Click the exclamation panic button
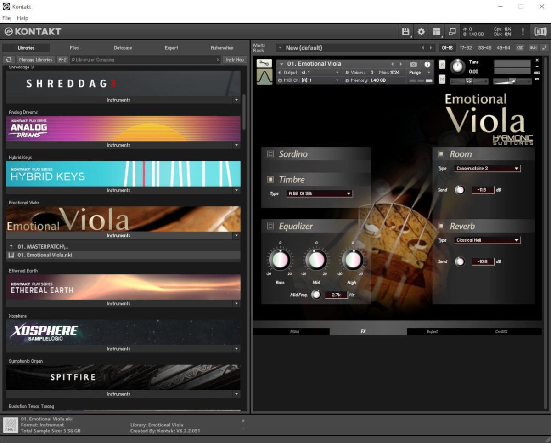The height and width of the screenshot is (443, 551). 523,32
